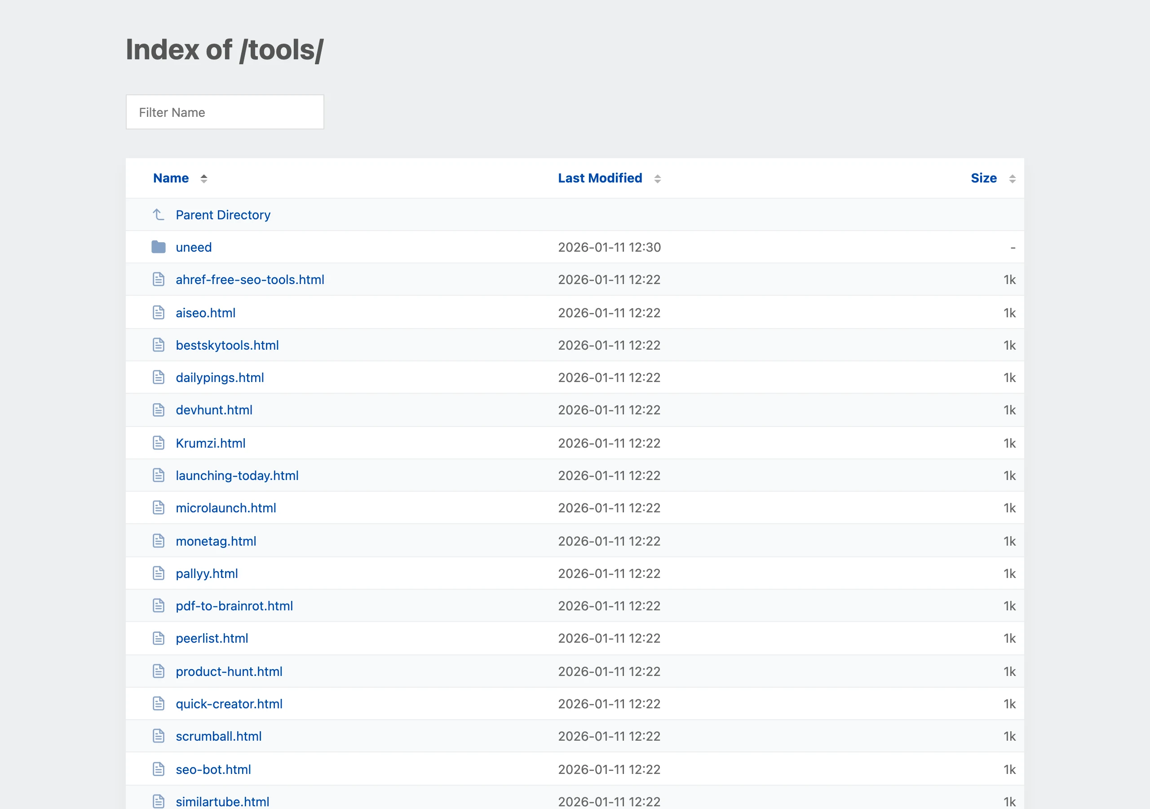Viewport: 1150px width, 809px height.
Task: Click the sort arrows next to Size
Action: coord(1012,178)
